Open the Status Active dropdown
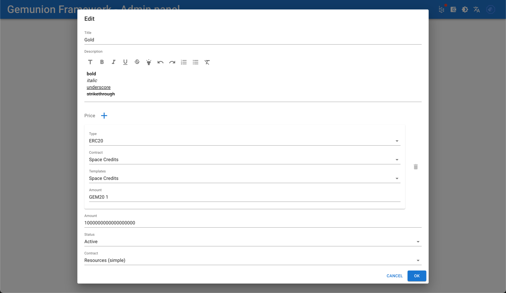The width and height of the screenshot is (506, 293). [x=253, y=242]
